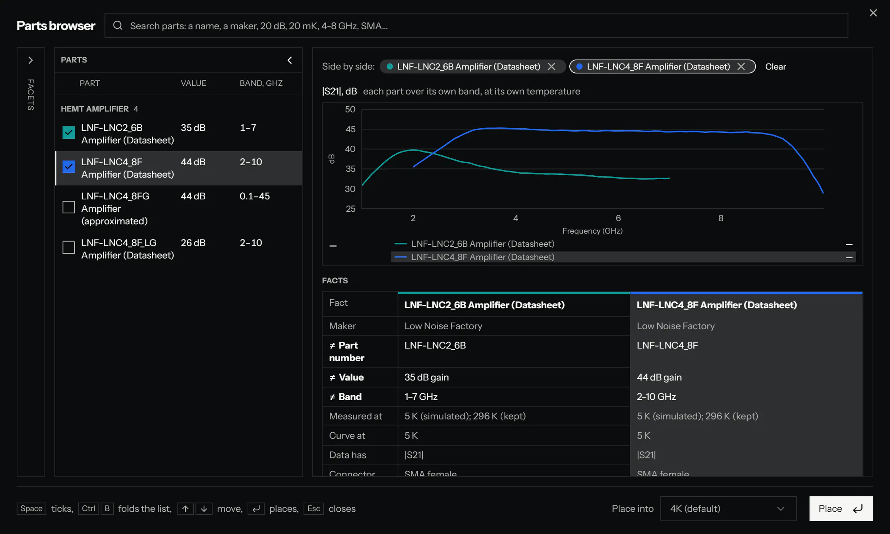Place the selected part
The width and height of the screenshot is (890, 534).
coord(841,509)
